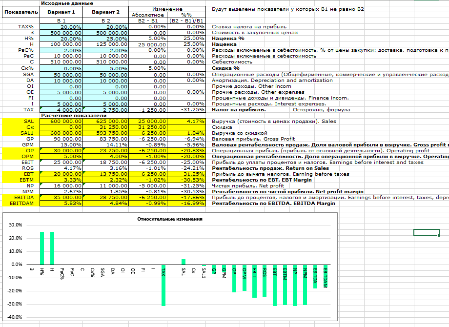
Task: Click the Н% bar in the chart
Action: pos(42,248)
